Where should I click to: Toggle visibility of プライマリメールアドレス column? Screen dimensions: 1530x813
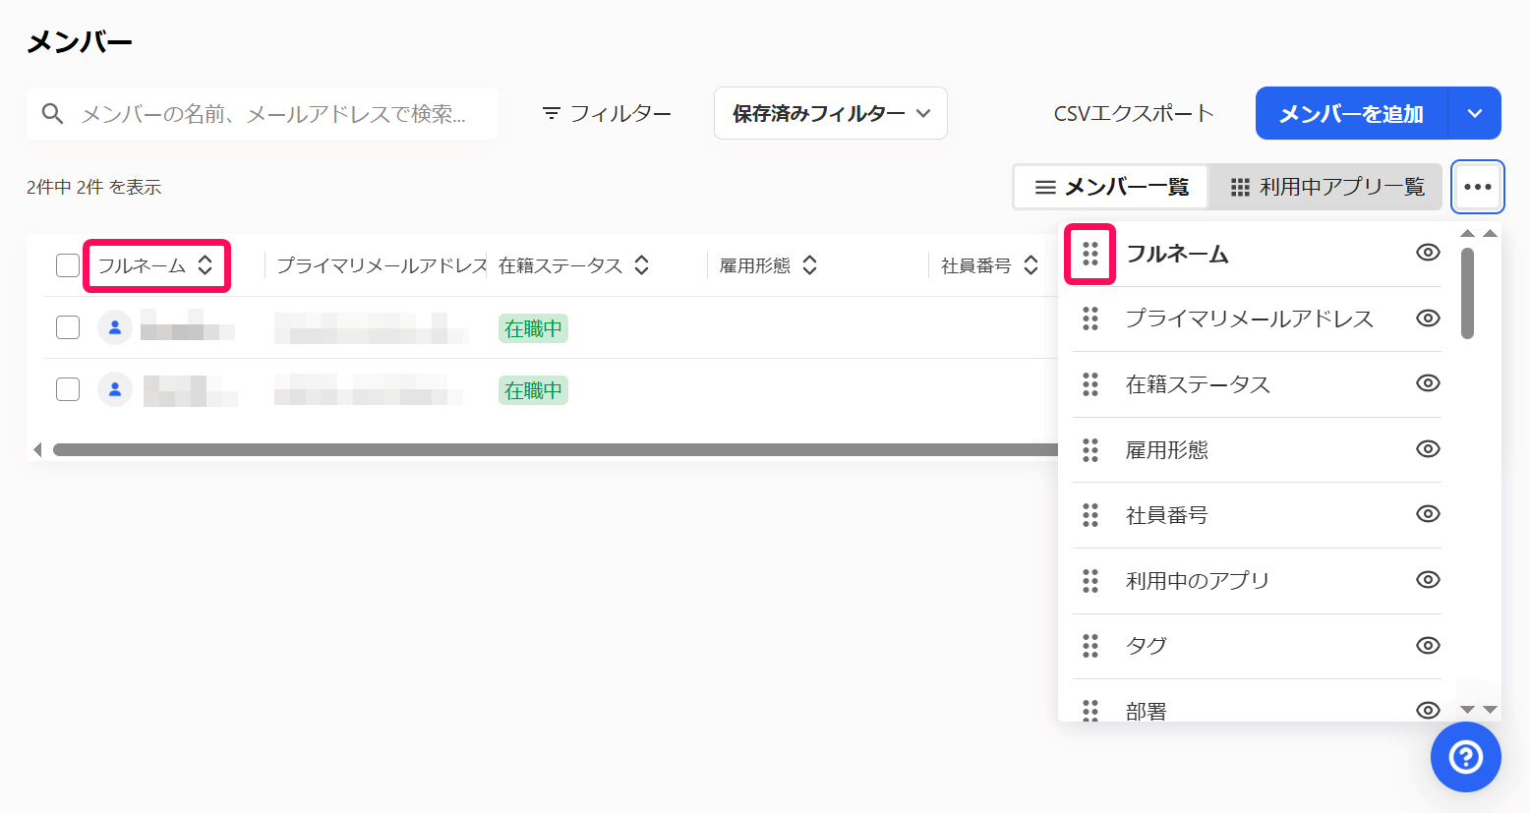coord(1428,319)
